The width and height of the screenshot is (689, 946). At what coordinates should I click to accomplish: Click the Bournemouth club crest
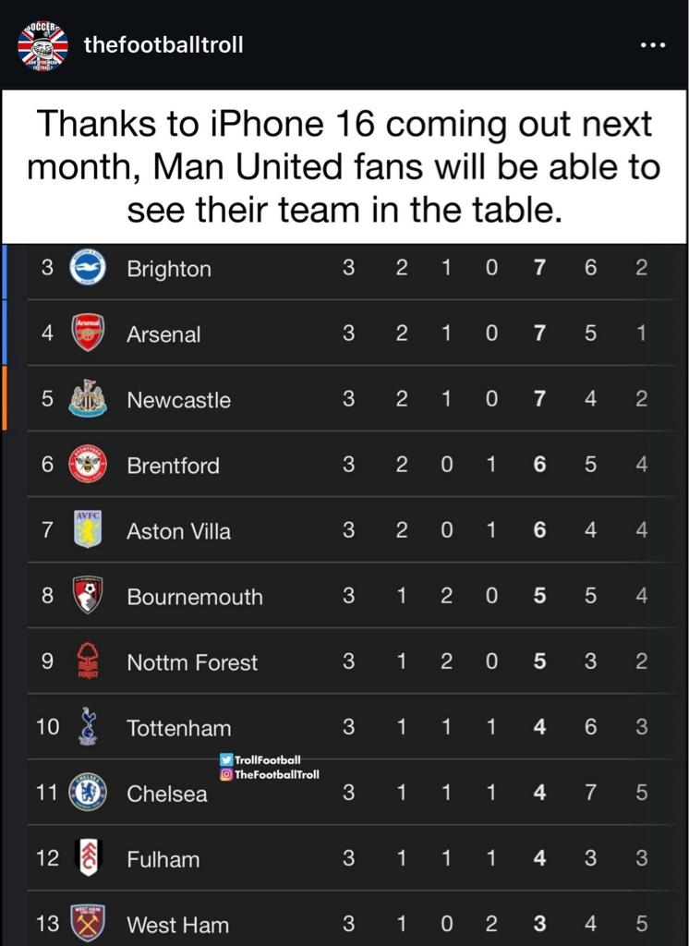pyautogui.click(x=88, y=596)
